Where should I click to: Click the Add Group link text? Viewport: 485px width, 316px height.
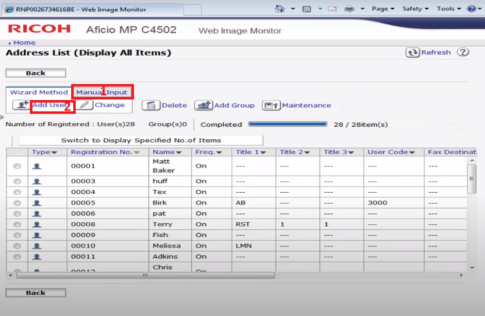click(235, 105)
